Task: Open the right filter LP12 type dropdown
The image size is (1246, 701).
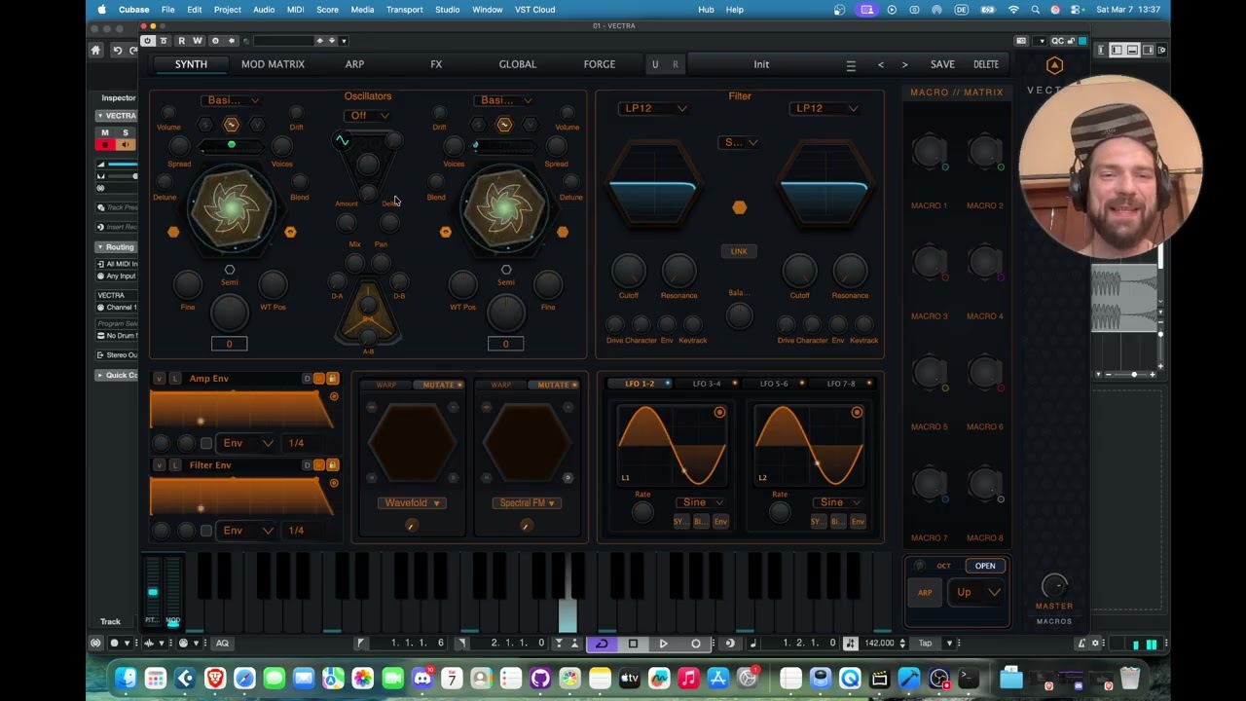Action: tap(825, 108)
